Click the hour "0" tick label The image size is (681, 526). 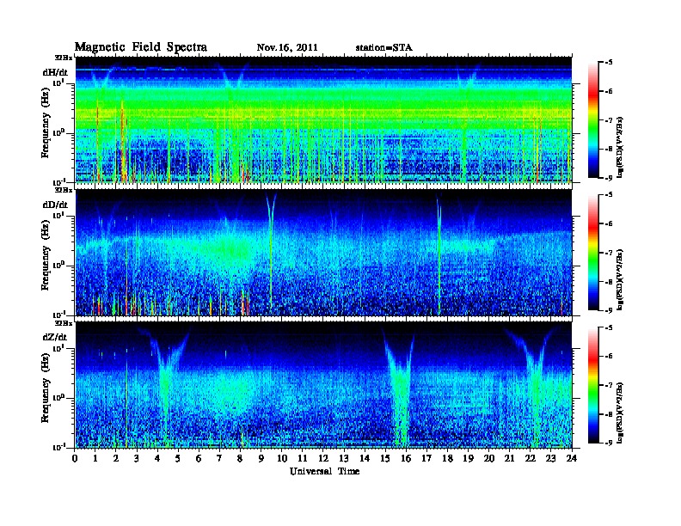pyautogui.click(x=75, y=459)
